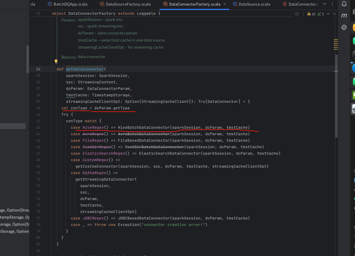This screenshot has width=355, height=256.
Task: Click the red DataConnector file icon
Action: [285, 4]
